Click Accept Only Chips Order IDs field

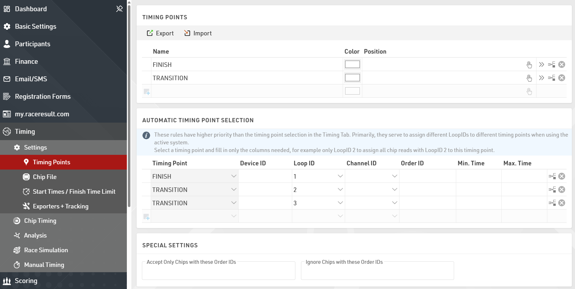218,272
